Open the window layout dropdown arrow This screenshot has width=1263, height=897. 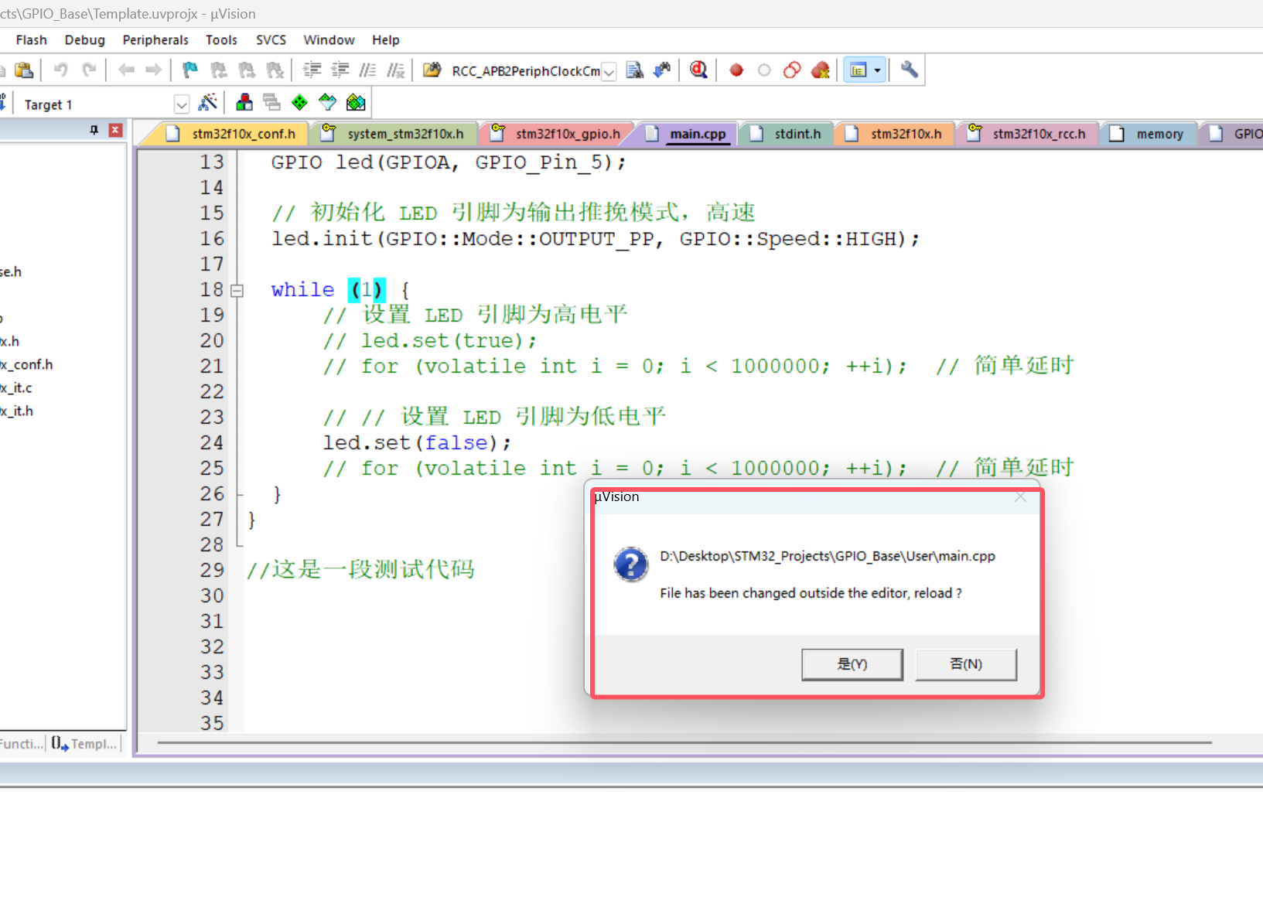click(x=877, y=70)
